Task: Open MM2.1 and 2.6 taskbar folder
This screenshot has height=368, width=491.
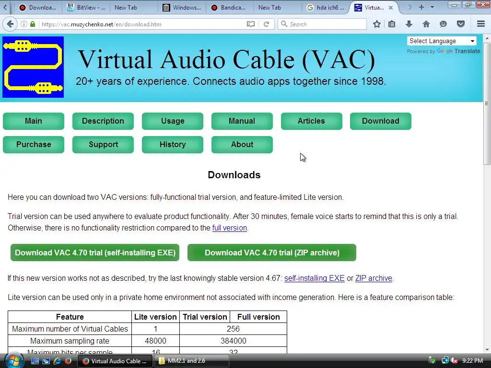Action: tap(192, 361)
